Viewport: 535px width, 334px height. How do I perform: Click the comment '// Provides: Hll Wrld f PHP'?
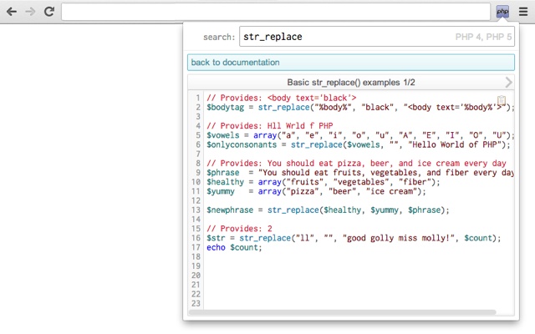269,126
